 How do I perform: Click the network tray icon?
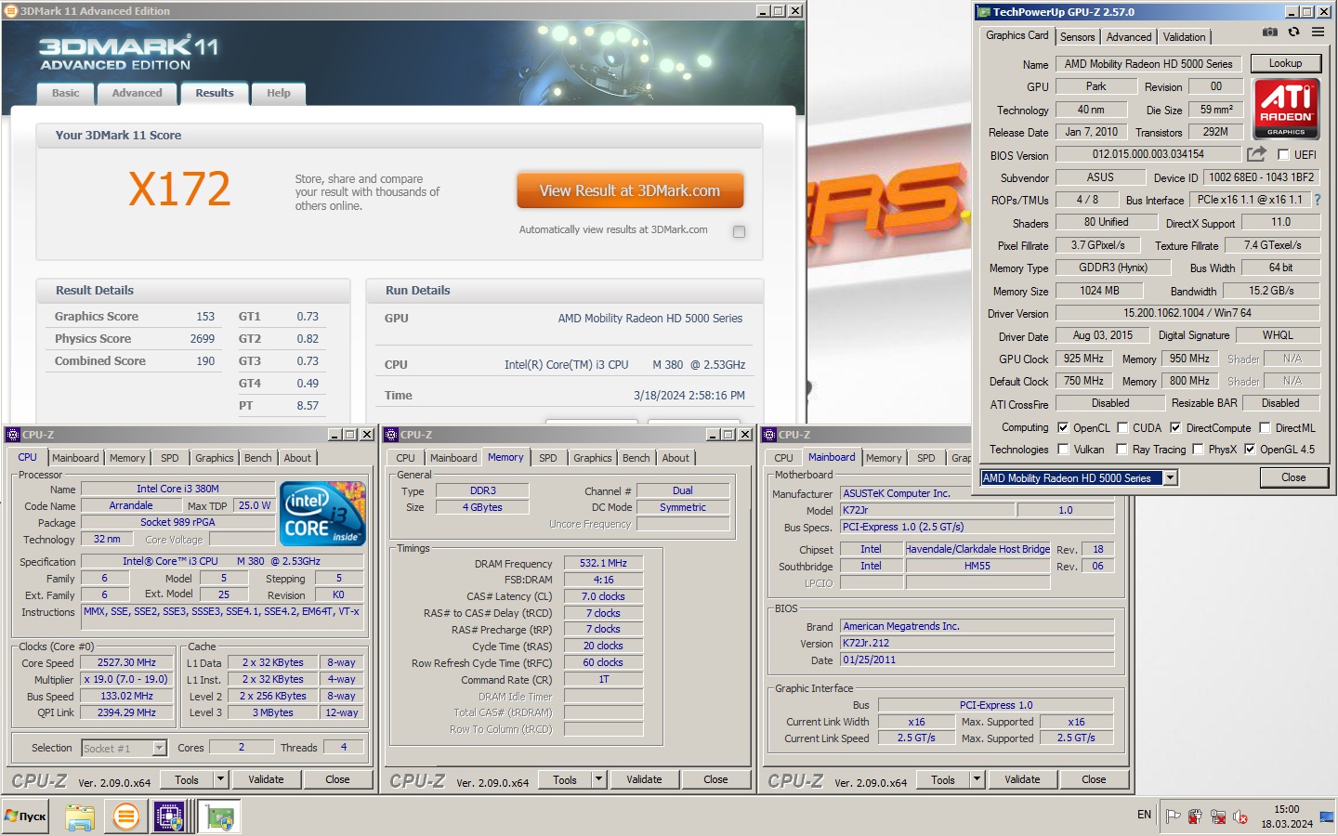(x=1218, y=816)
